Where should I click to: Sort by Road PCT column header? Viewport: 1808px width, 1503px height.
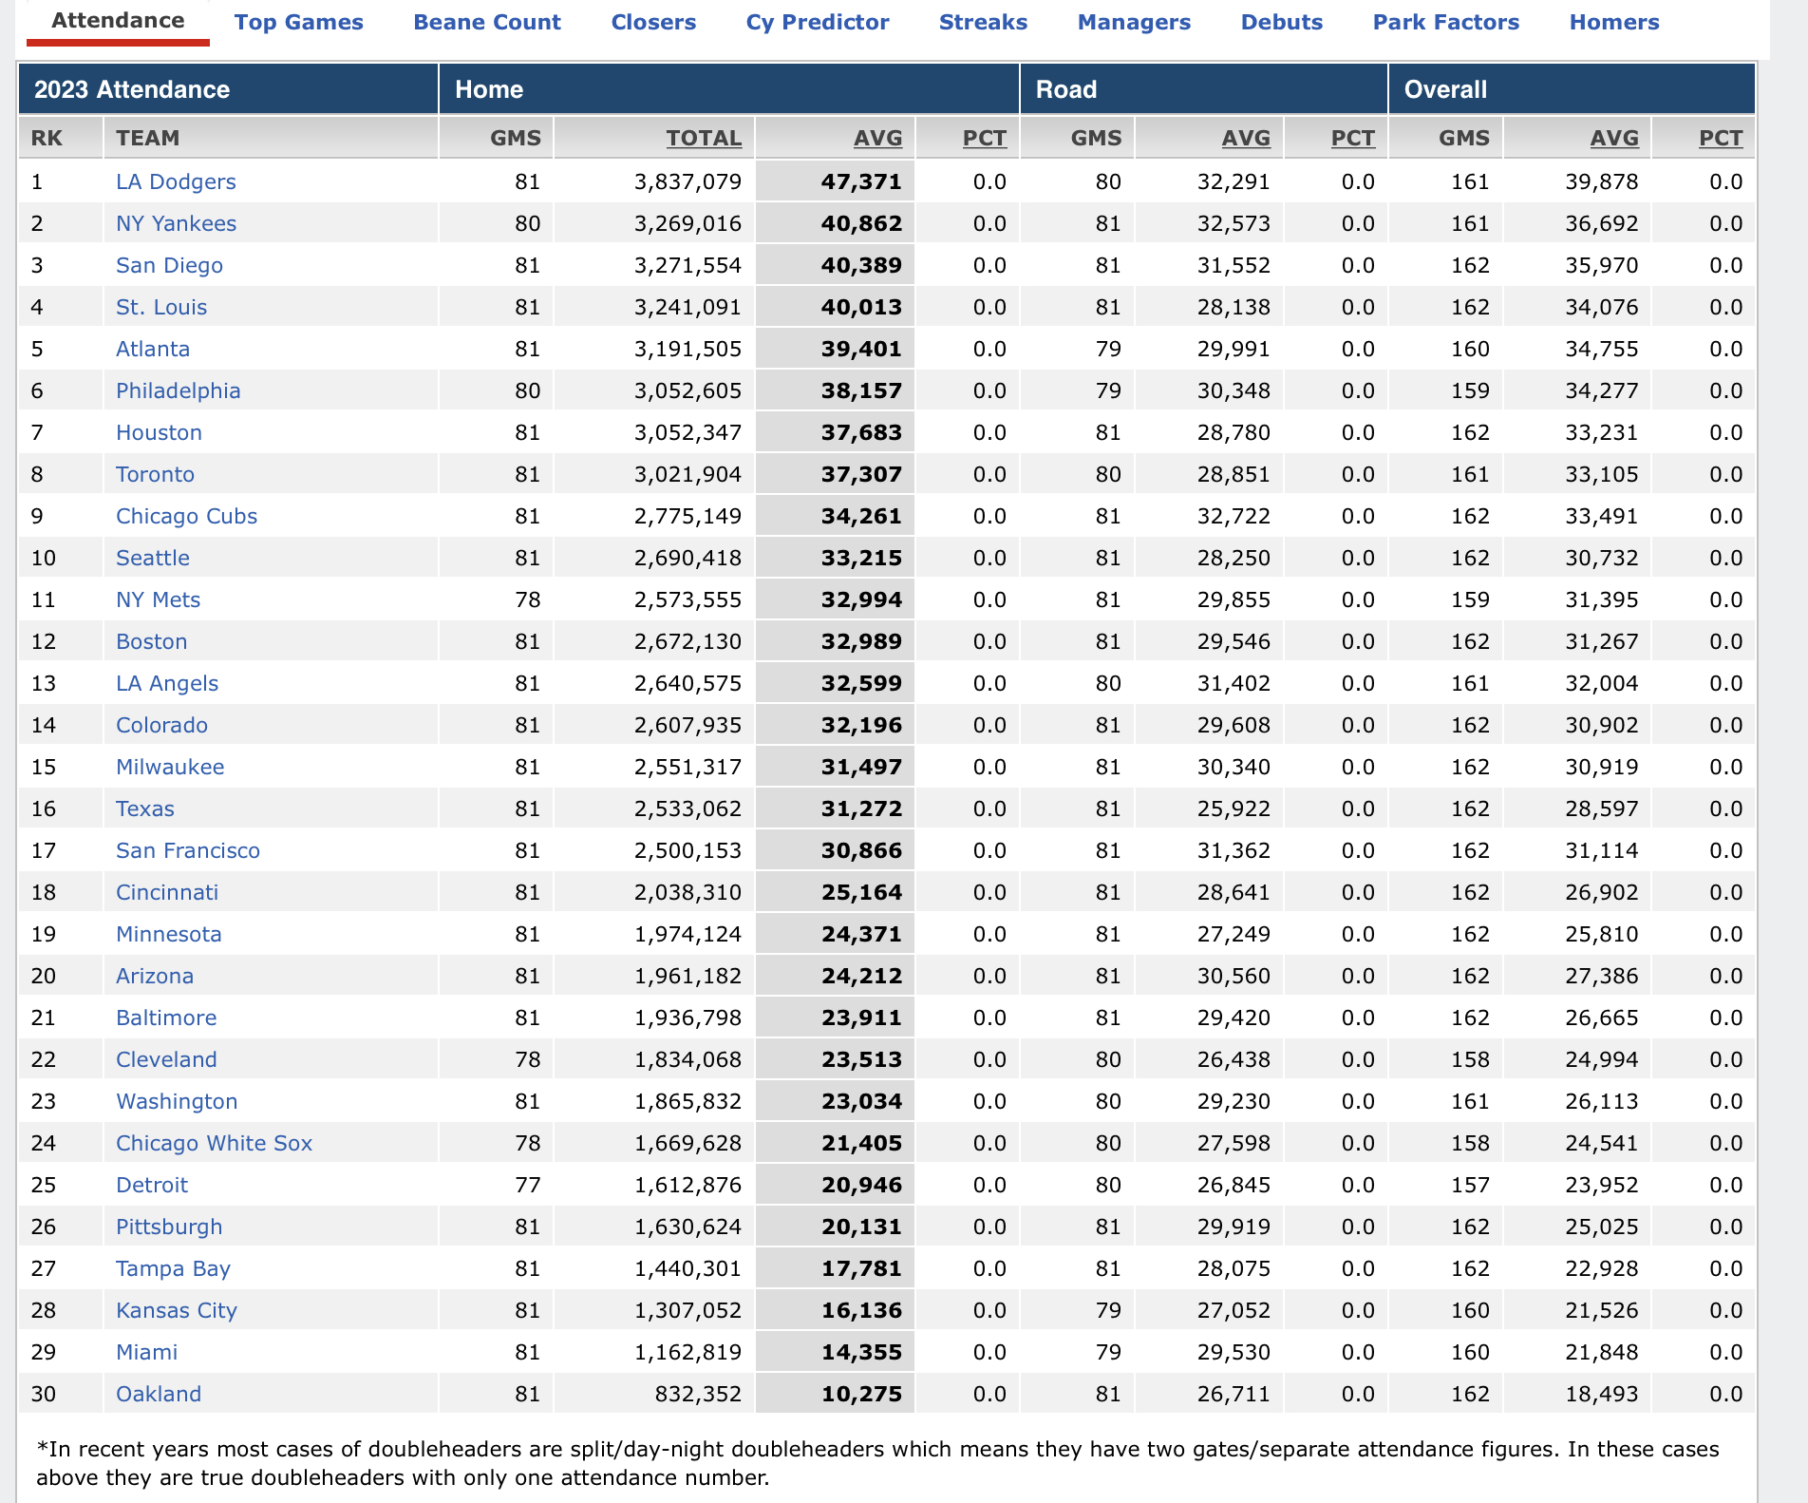[x=1353, y=139]
